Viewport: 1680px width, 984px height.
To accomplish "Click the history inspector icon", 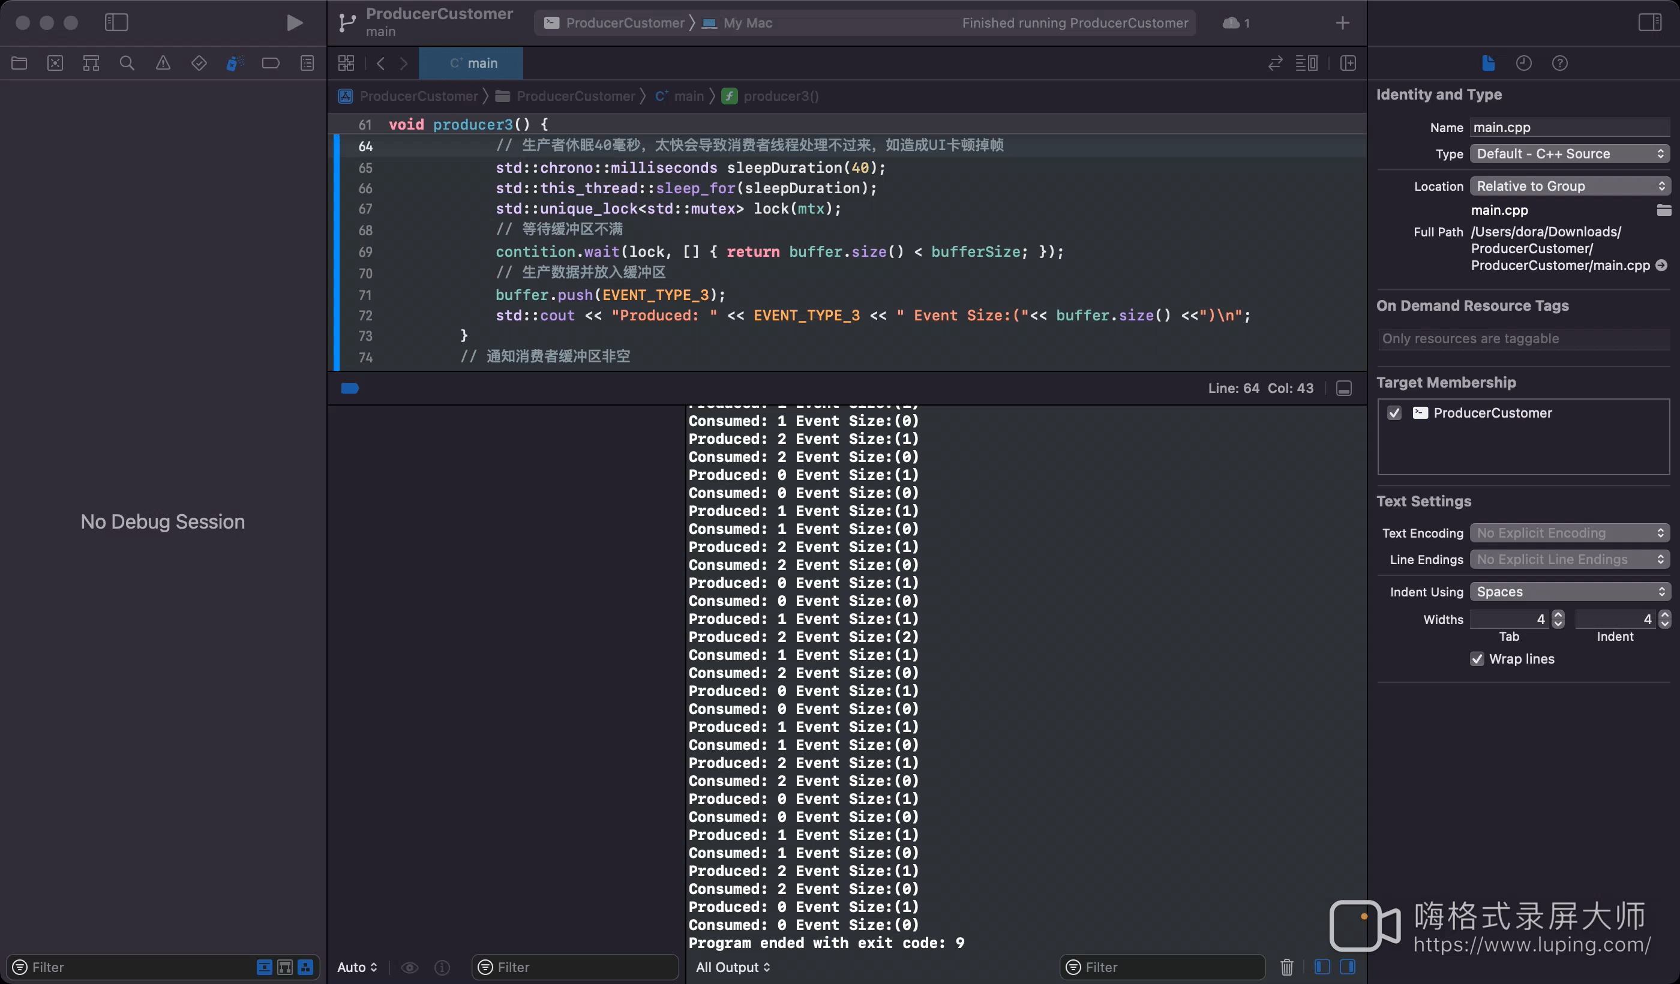I will pos(1524,63).
